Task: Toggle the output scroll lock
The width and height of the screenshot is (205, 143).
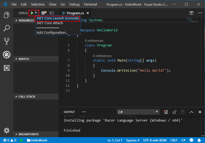Action: [174, 112]
